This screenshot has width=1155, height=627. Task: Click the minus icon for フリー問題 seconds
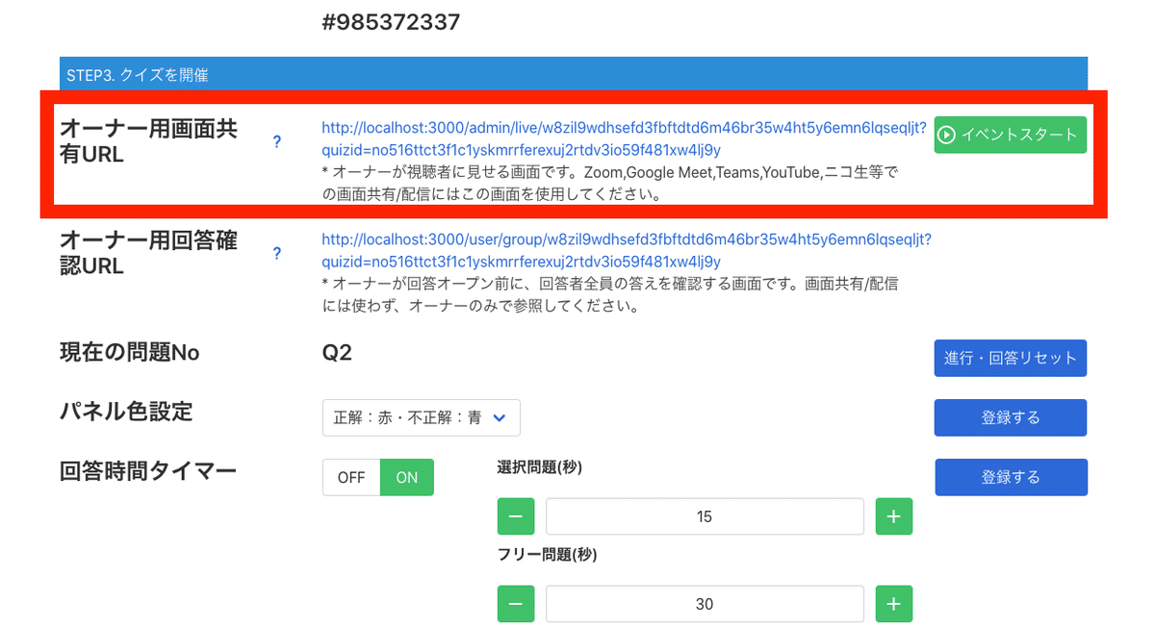(x=516, y=604)
